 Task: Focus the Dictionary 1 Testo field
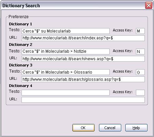(66, 31)
